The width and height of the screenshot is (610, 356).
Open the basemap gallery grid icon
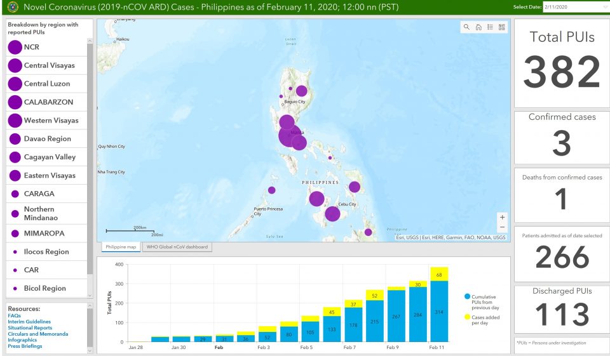coord(501,27)
